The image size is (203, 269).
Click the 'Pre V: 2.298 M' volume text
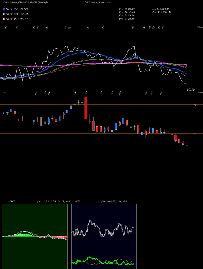[162, 12]
